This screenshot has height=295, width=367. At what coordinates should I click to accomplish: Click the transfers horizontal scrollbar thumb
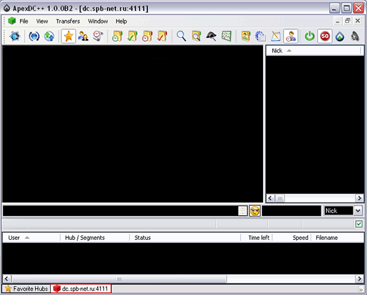119,279
